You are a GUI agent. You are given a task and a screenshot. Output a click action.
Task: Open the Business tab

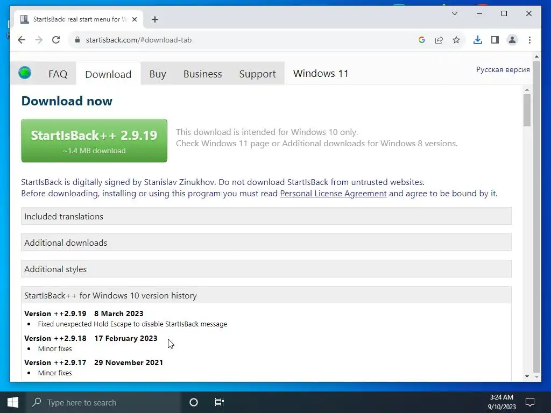click(x=202, y=74)
